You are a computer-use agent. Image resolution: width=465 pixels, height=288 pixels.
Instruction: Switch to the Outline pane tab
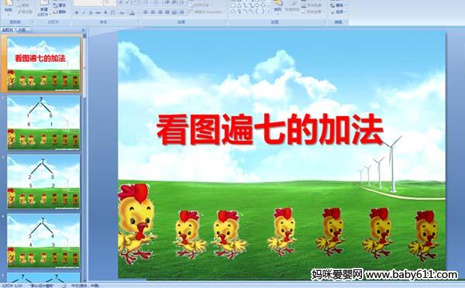22,29
